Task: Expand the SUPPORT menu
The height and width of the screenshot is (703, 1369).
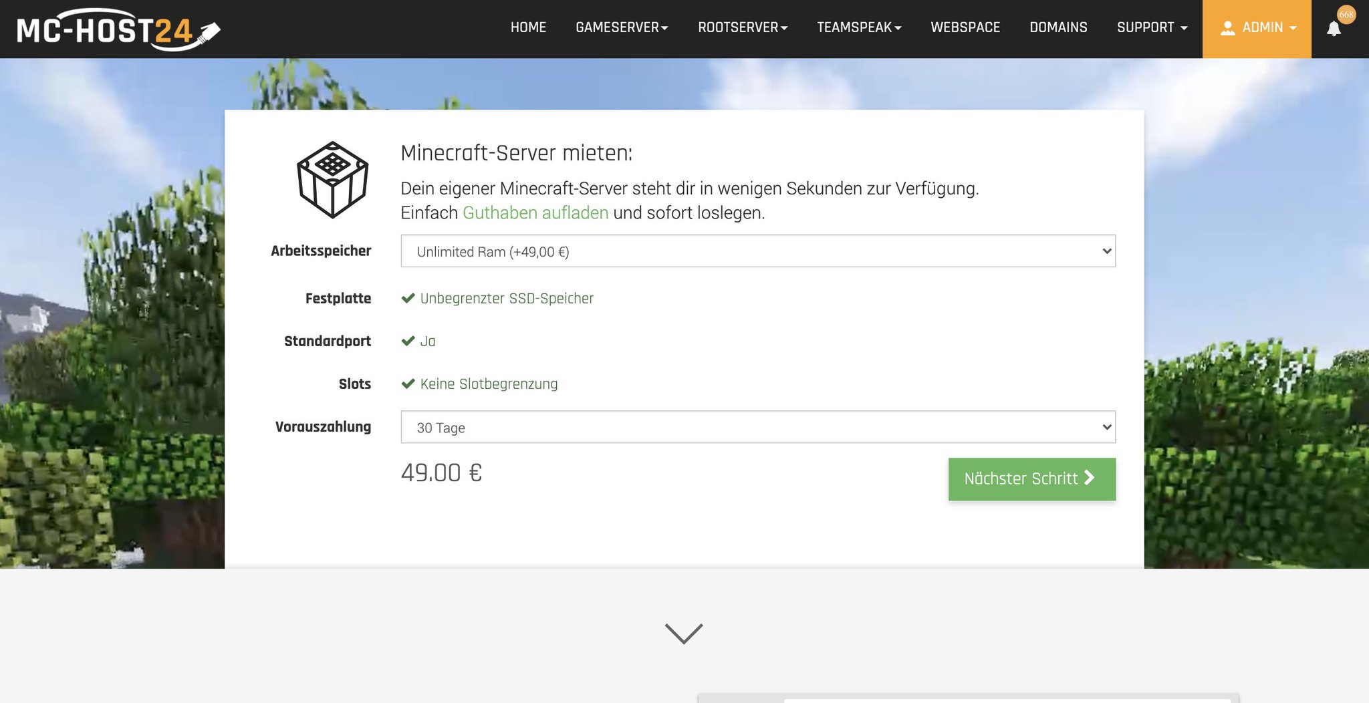Action: pos(1152,27)
